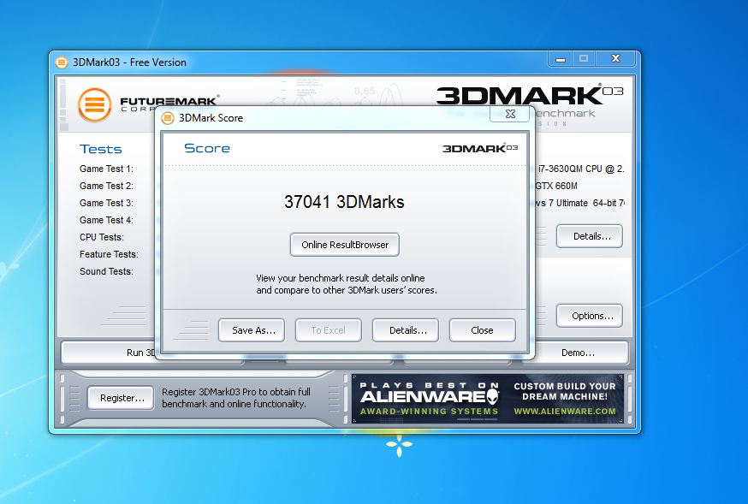This screenshot has height=504, width=748.
Task: Open the Options... dialog
Action: 589,316
